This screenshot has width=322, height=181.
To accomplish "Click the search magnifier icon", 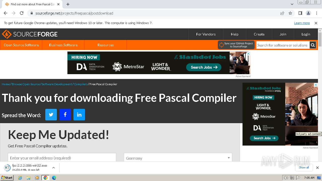I will [x=313, y=45].
